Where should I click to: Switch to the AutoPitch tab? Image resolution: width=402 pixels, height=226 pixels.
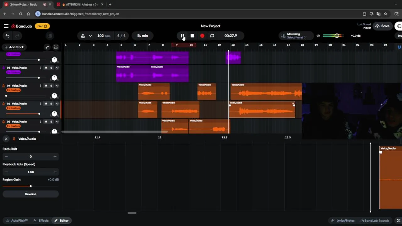coord(17,221)
